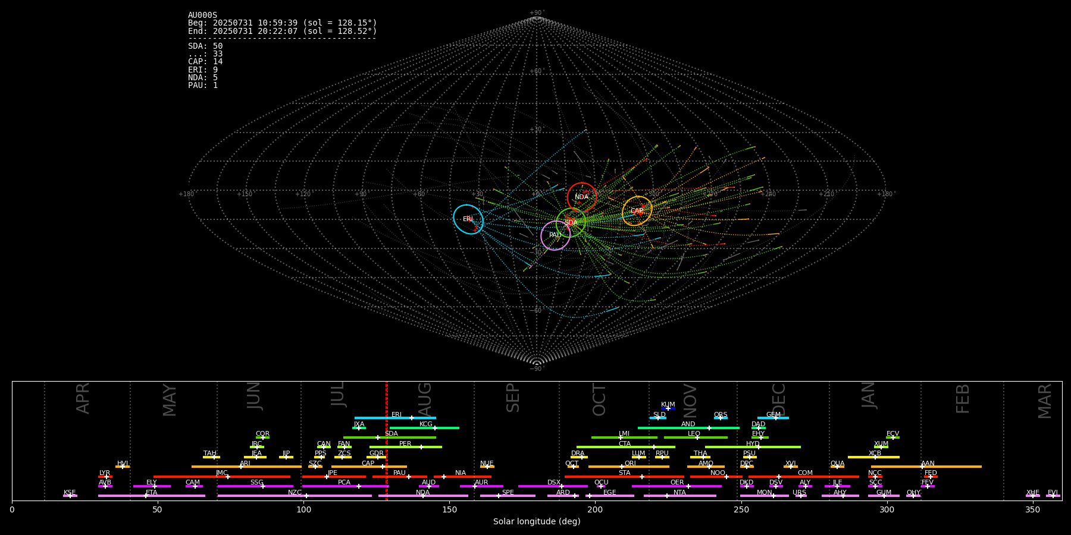The width and height of the screenshot is (1071, 535).
Task: Select the CAP orange radiant circle on map
Action: (x=637, y=211)
